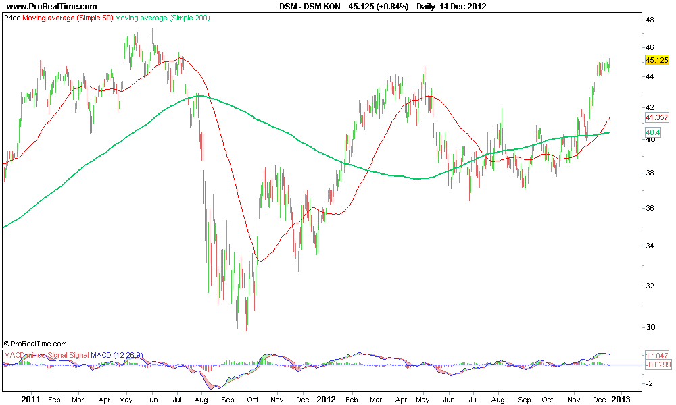Click the © ProRealTime.com copyright text

[35, 344]
